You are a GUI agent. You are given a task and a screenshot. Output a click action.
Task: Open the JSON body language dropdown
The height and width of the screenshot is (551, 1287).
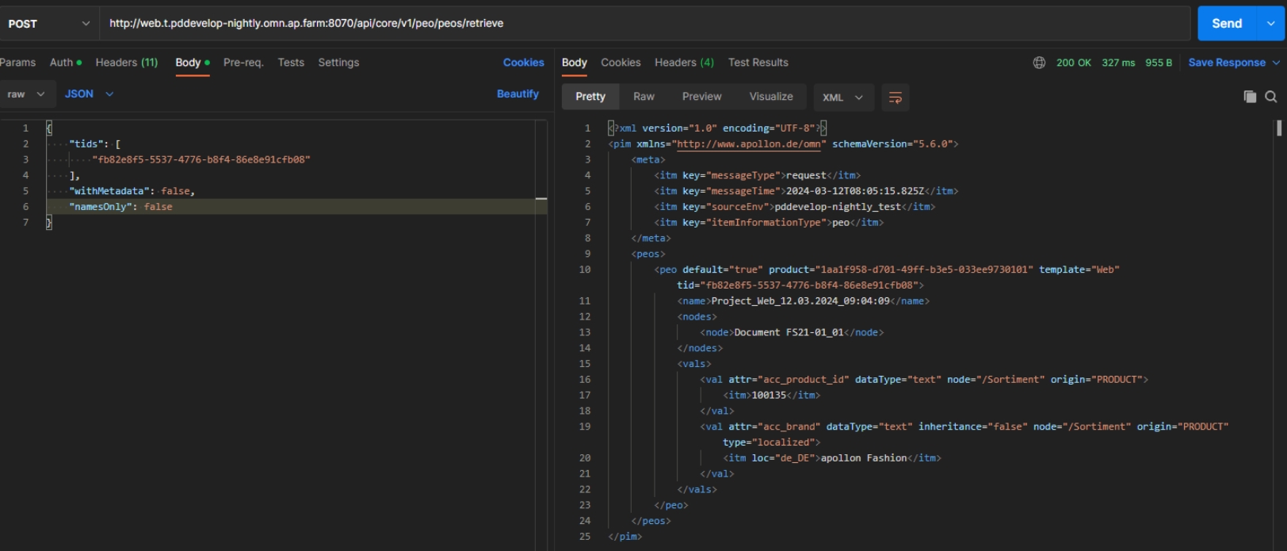point(89,94)
